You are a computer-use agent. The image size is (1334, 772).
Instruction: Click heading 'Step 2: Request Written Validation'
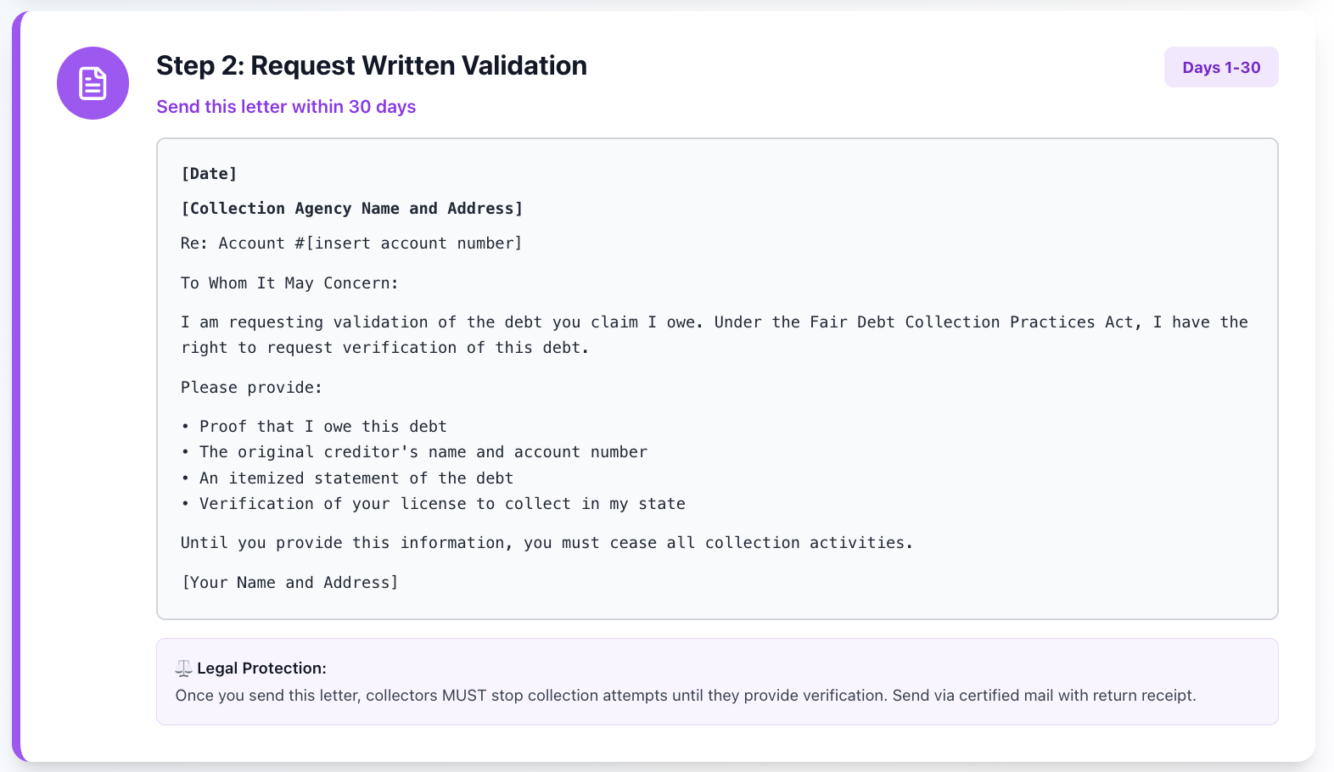pos(372,65)
